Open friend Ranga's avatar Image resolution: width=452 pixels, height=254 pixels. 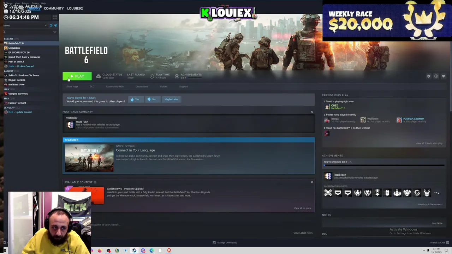pyautogui.click(x=327, y=120)
